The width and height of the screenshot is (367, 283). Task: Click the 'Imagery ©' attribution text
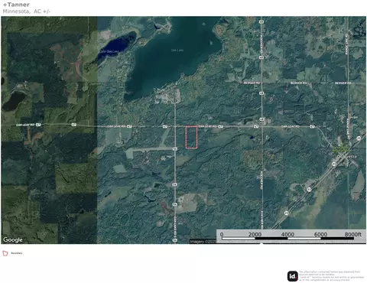coord(203,242)
